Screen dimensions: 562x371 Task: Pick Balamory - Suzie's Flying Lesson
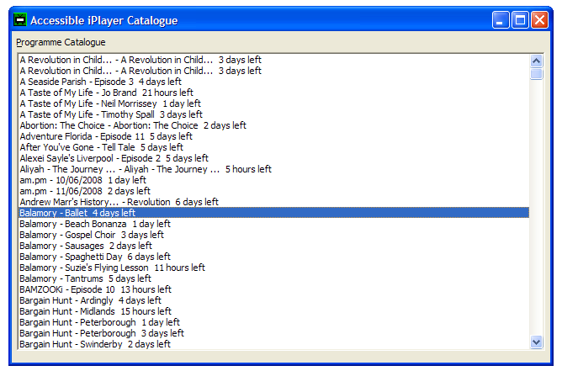(x=112, y=268)
